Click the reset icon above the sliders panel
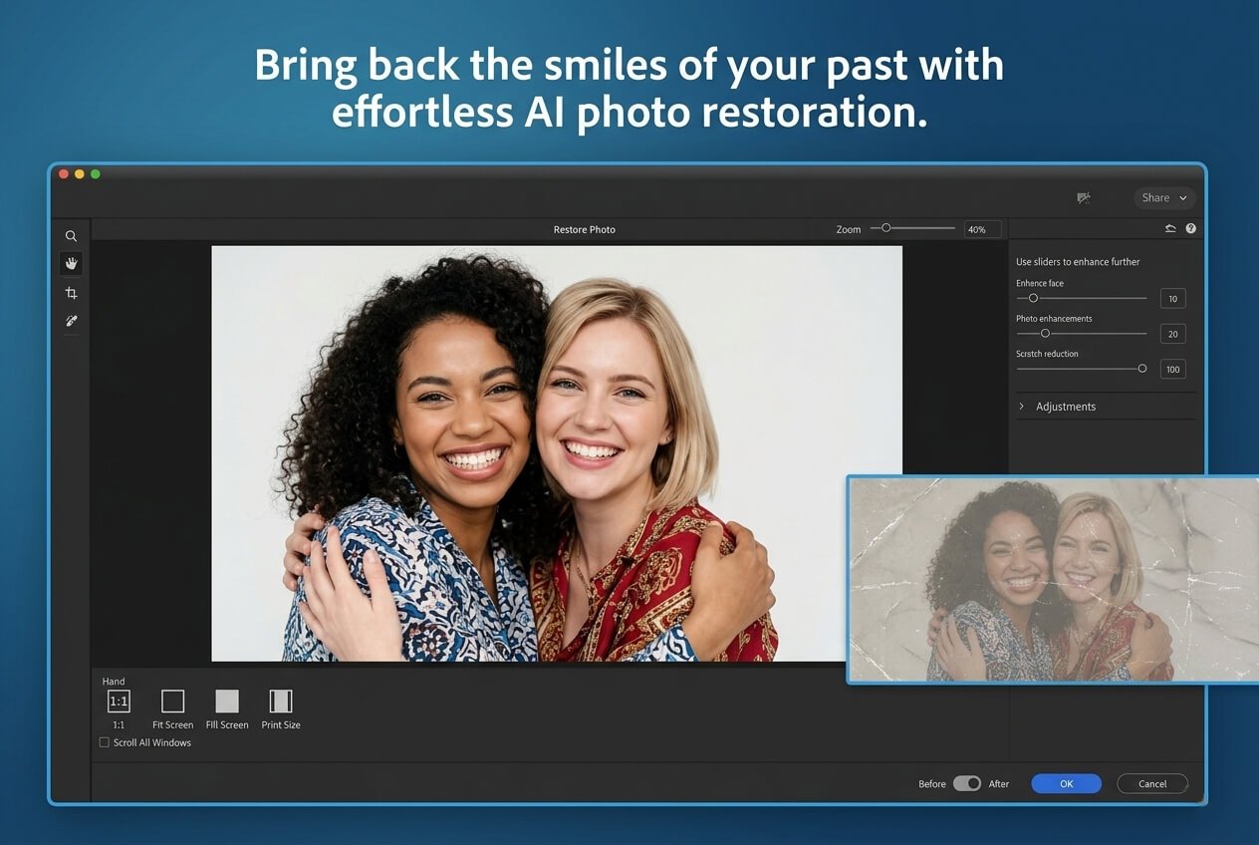Screen dimensions: 1259x845 1171,228
